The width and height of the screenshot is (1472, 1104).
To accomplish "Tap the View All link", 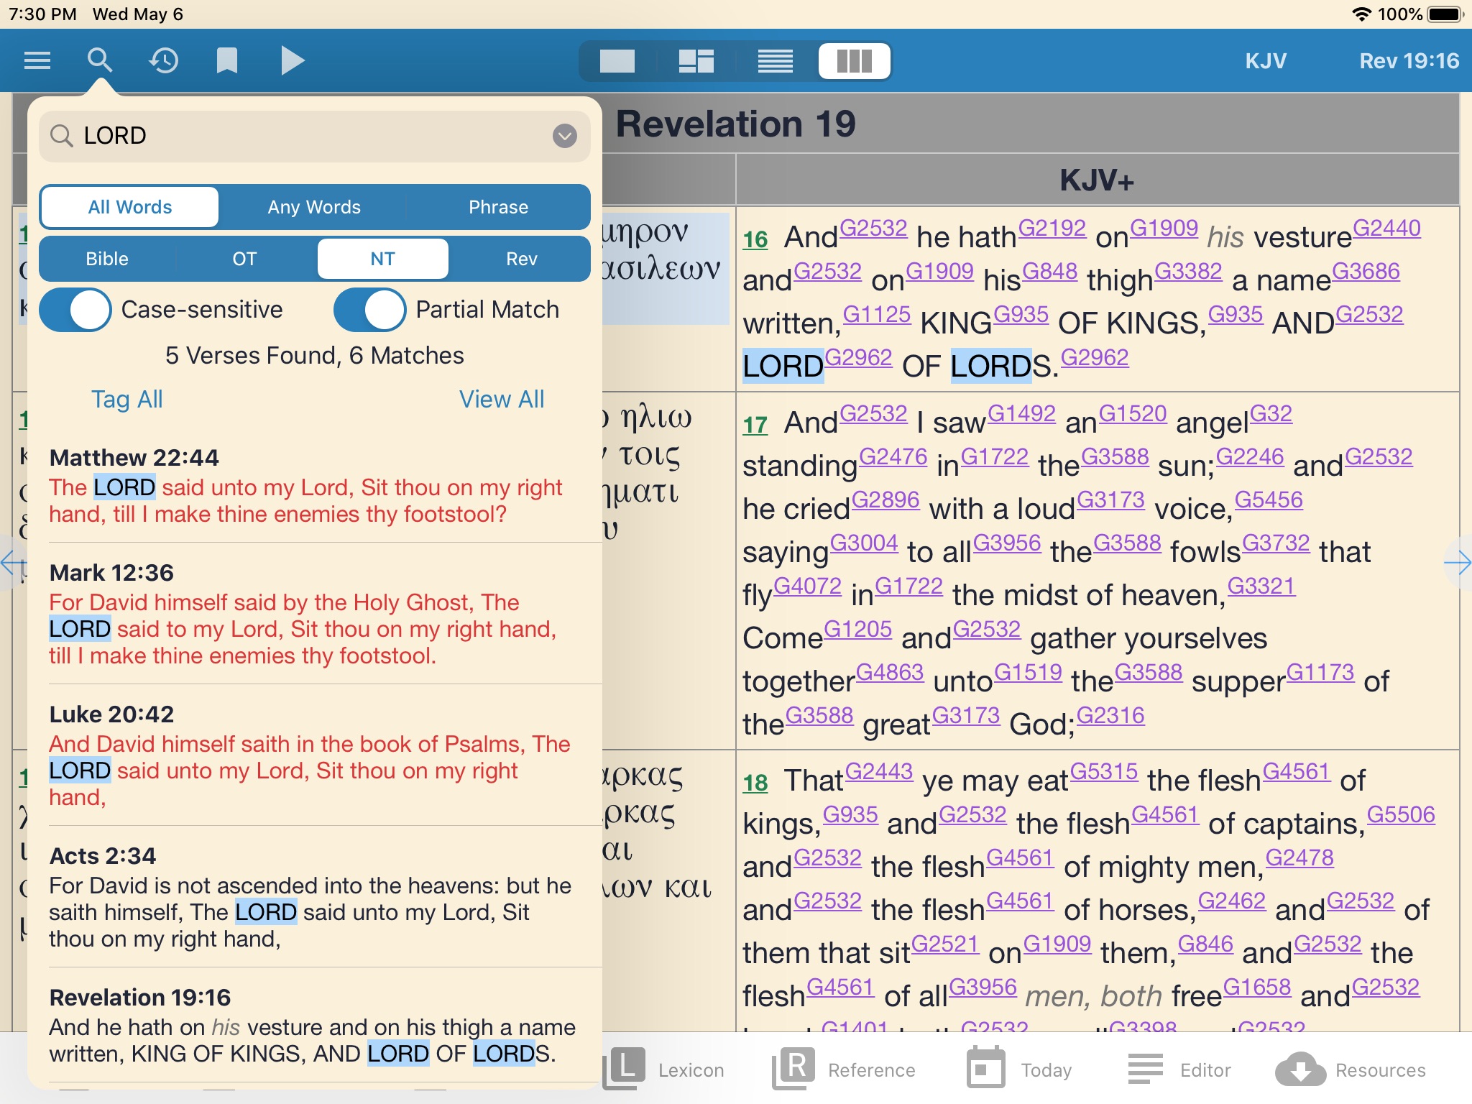I will pyautogui.click(x=502, y=399).
